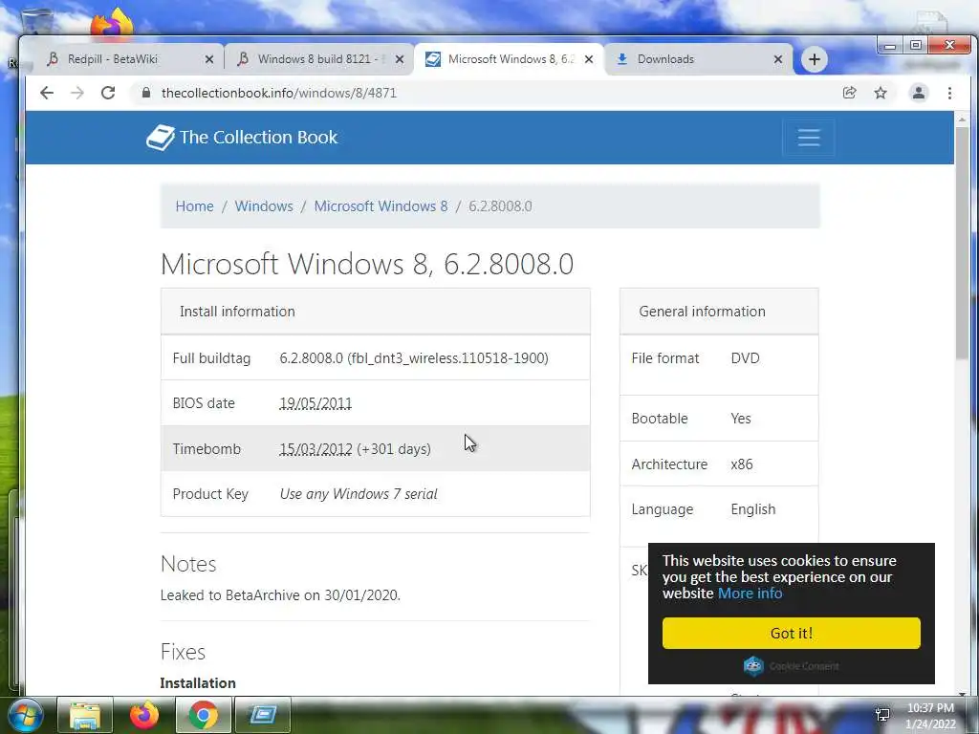Close the Microsoft Windows 8 tab
This screenshot has height=734, width=979.
tap(589, 59)
